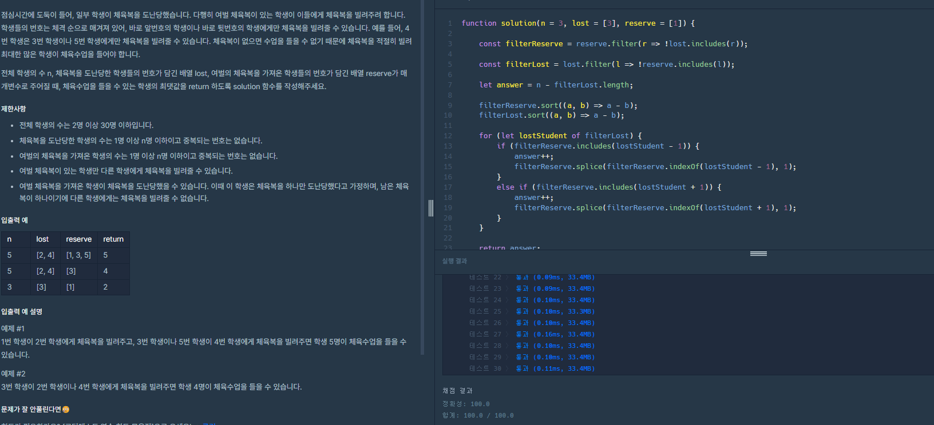Image resolution: width=934 pixels, height=425 pixels.
Task: Click line number 19 in editor gutter
Action: coord(448,208)
